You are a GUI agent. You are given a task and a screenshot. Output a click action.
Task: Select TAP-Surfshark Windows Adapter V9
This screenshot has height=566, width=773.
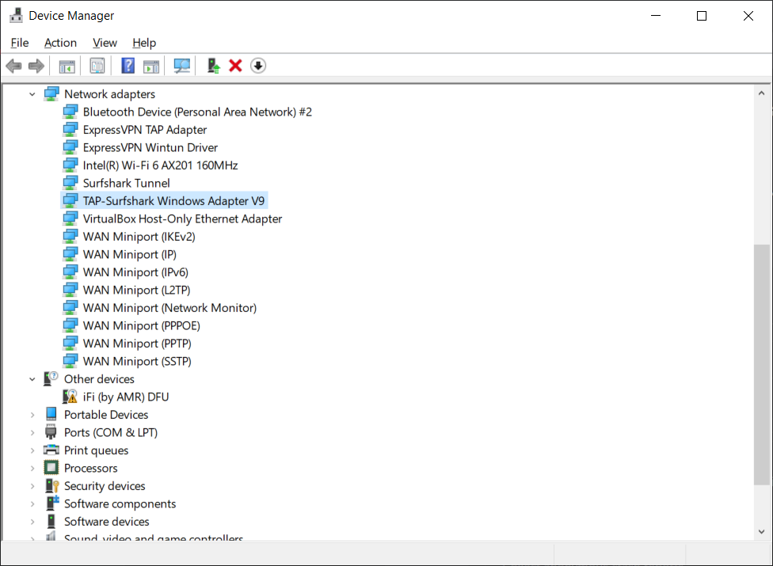click(173, 200)
